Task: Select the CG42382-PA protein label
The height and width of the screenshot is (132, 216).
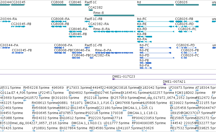Action: click(100, 55)
